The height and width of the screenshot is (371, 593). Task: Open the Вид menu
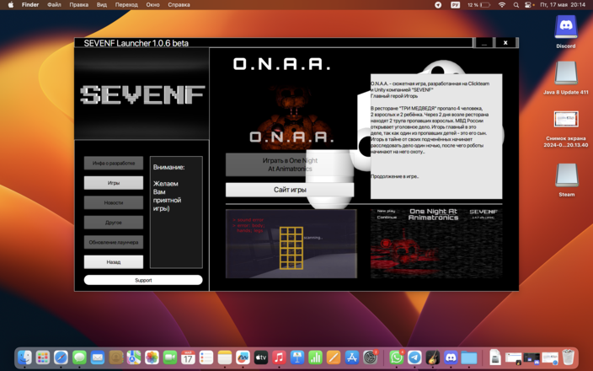pos(102,5)
